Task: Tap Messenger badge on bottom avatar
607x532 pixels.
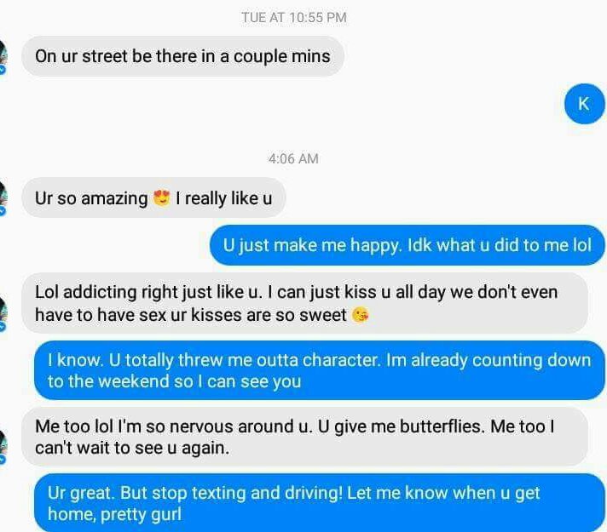Action: [x=3, y=460]
